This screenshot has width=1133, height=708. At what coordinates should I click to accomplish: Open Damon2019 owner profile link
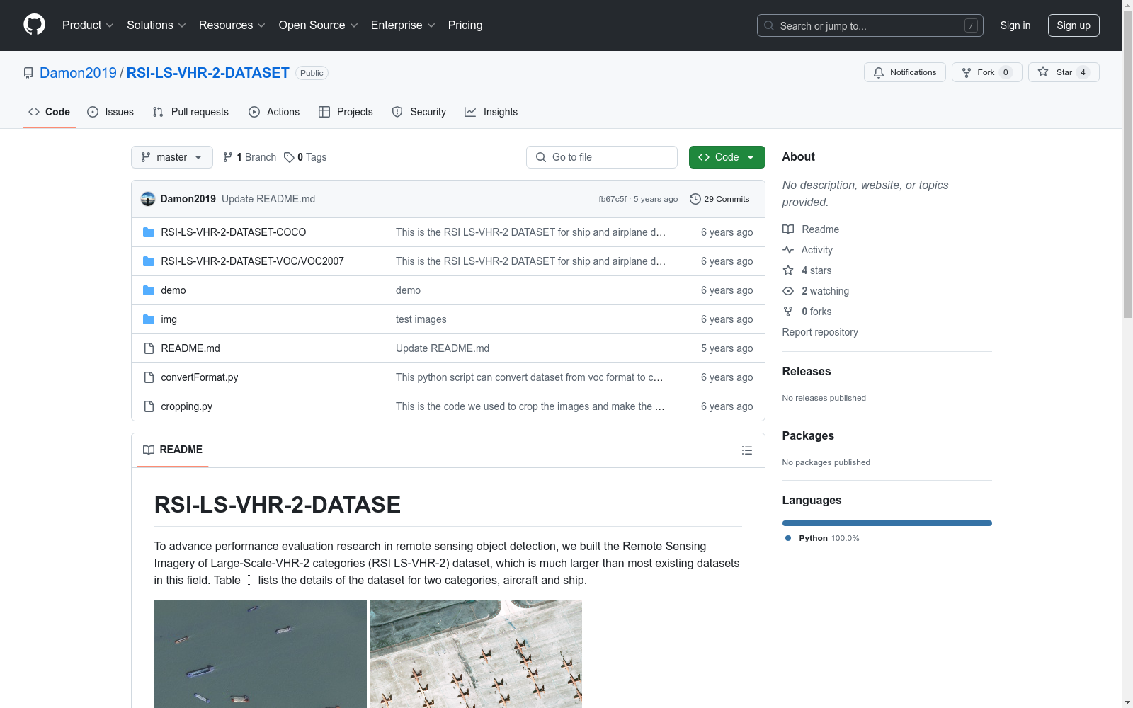(x=78, y=73)
